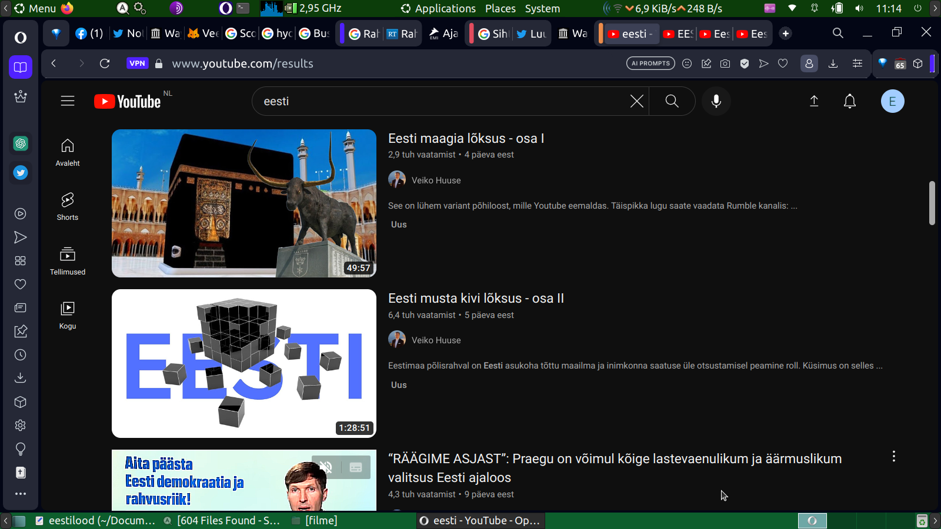Toggle the VPN badge in address bar
941x529 pixels.
[137, 63]
